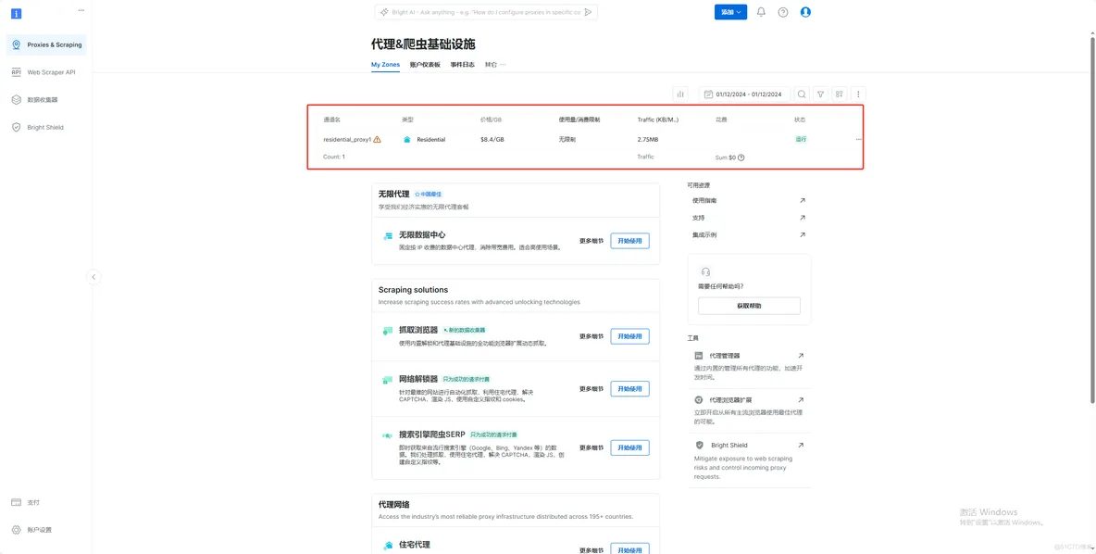Click the filter funnel icon
The image size is (1096, 554).
[x=820, y=94]
